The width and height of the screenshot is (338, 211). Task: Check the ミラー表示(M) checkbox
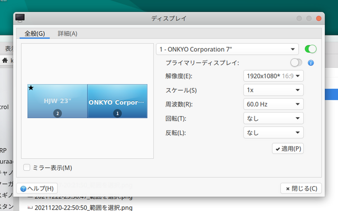point(27,168)
